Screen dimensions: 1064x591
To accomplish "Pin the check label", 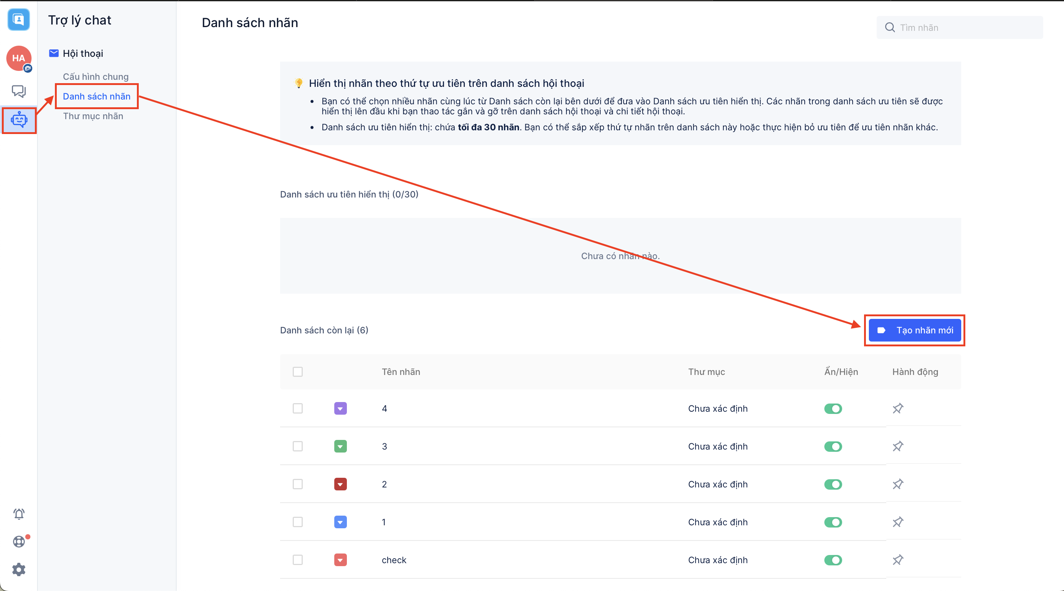I will click(897, 559).
